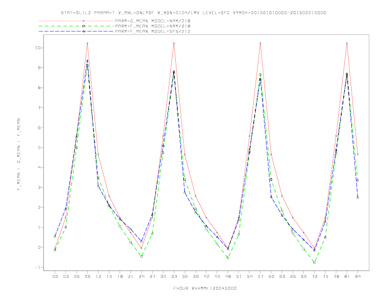Click red line peak marker at hour 09
This screenshot has height=301, width=390.
87,43
